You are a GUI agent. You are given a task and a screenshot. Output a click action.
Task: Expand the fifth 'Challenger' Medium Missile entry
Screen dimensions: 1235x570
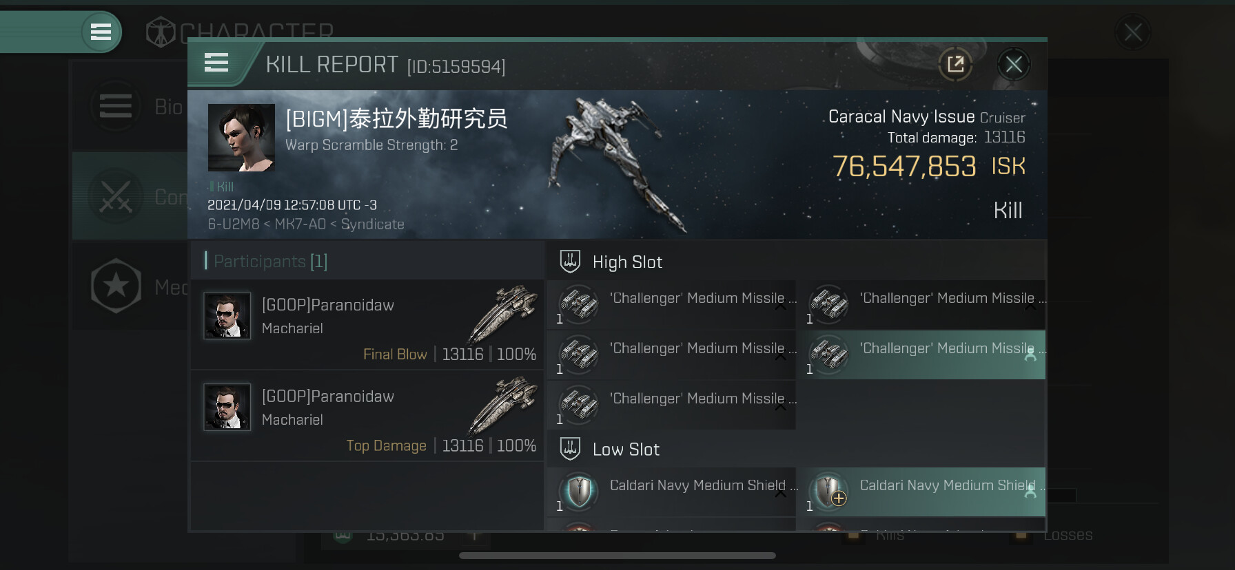(x=780, y=406)
